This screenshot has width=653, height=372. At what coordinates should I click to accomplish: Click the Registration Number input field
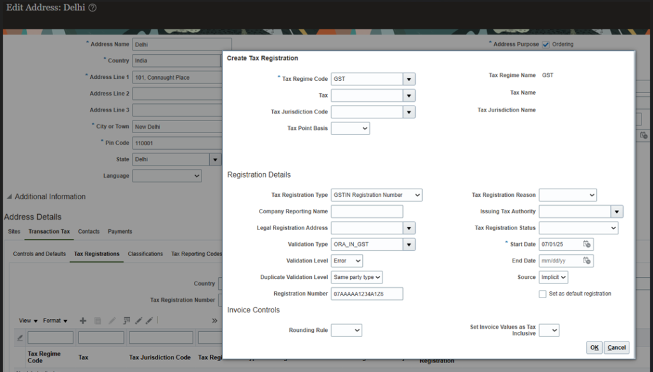click(367, 294)
